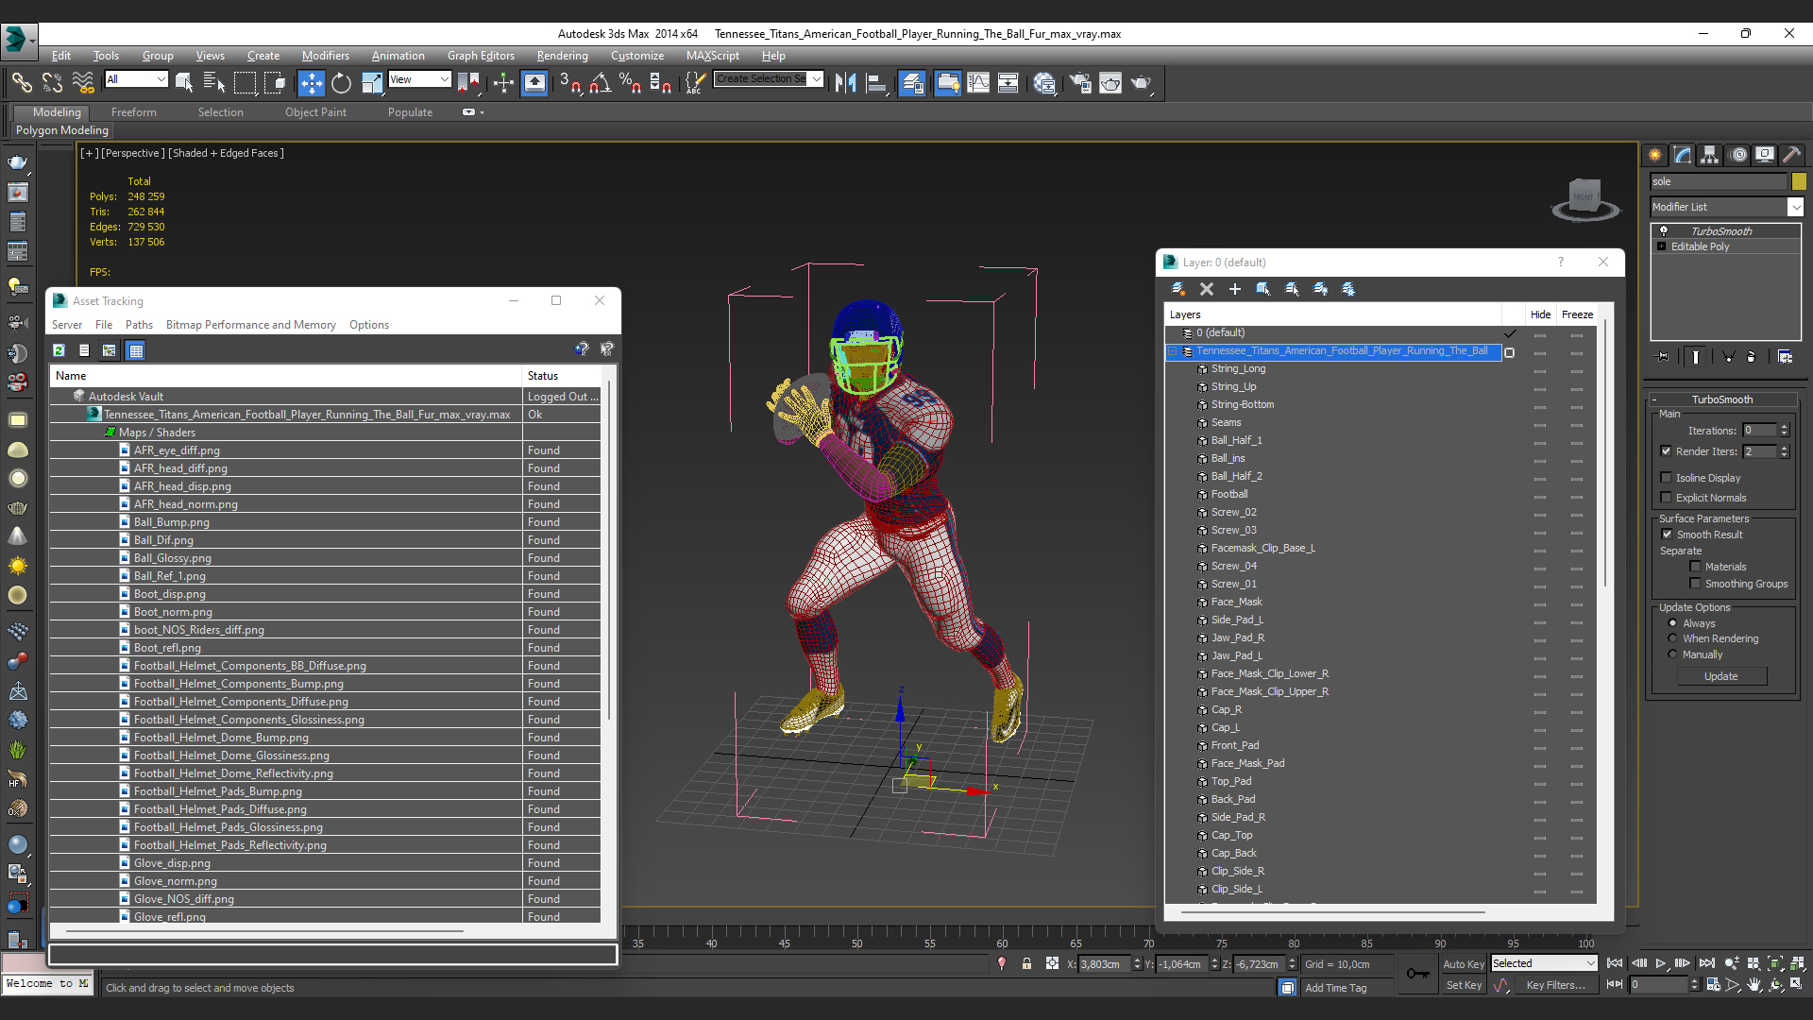
Task: Open the Modifier List dropdown
Action: [x=1795, y=207]
